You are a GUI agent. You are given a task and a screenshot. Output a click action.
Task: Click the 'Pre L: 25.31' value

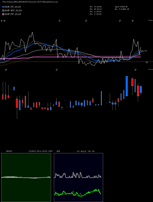(96, 12)
